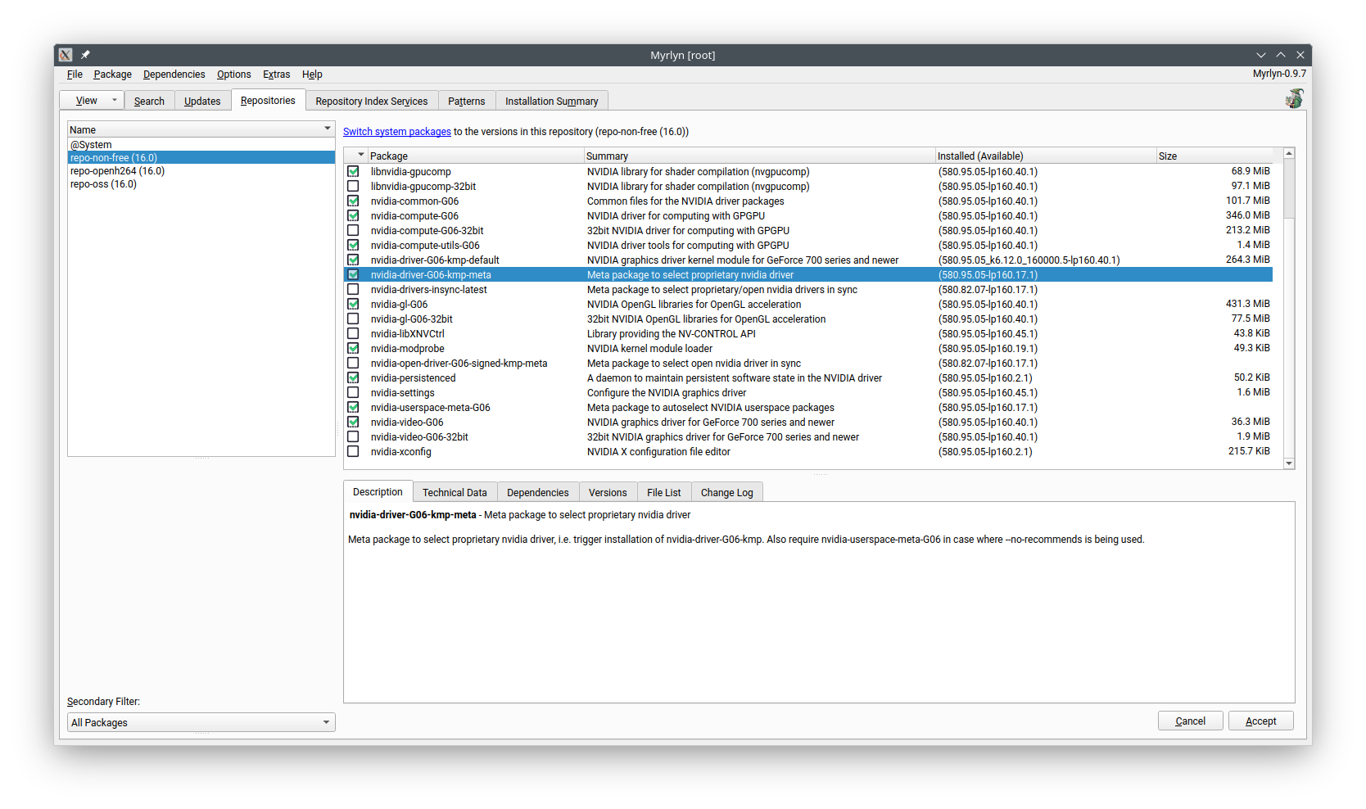Open the View dropdown button
The image size is (1366, 809).
pos(93,101)
